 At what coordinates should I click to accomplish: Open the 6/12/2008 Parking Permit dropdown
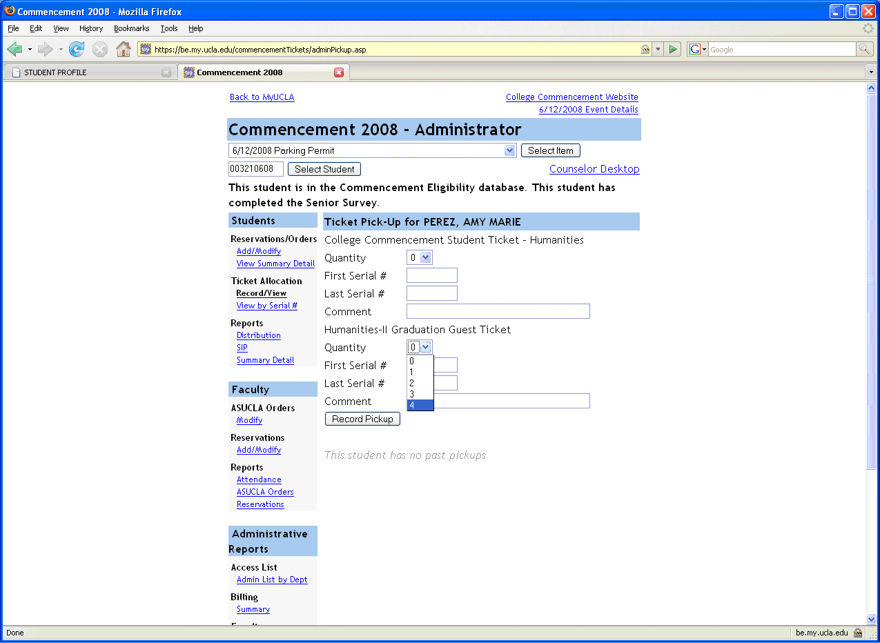tap(510, 150)
